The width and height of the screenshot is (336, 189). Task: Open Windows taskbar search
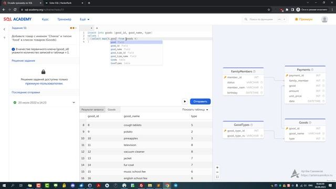pos(13,185)
